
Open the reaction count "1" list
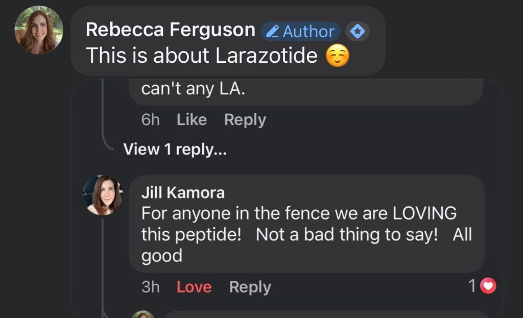coord(473,287)
